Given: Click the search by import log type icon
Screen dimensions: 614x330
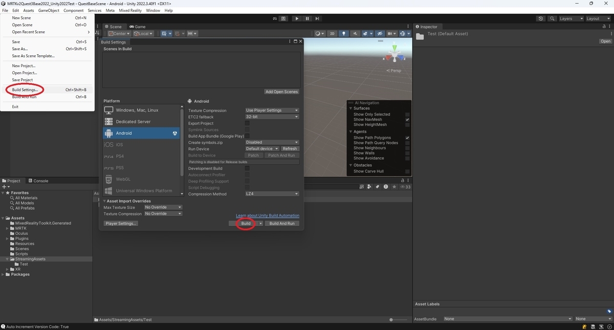Looking at the screenshot, I should coord(386,187).
